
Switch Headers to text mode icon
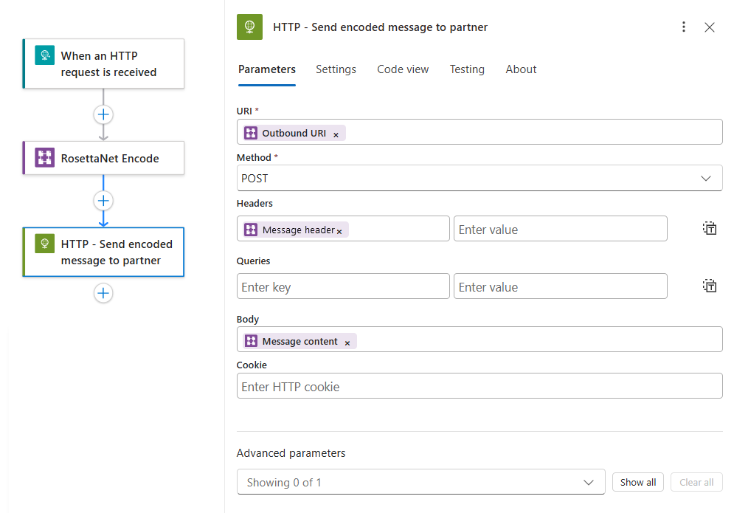click(710, 228)
